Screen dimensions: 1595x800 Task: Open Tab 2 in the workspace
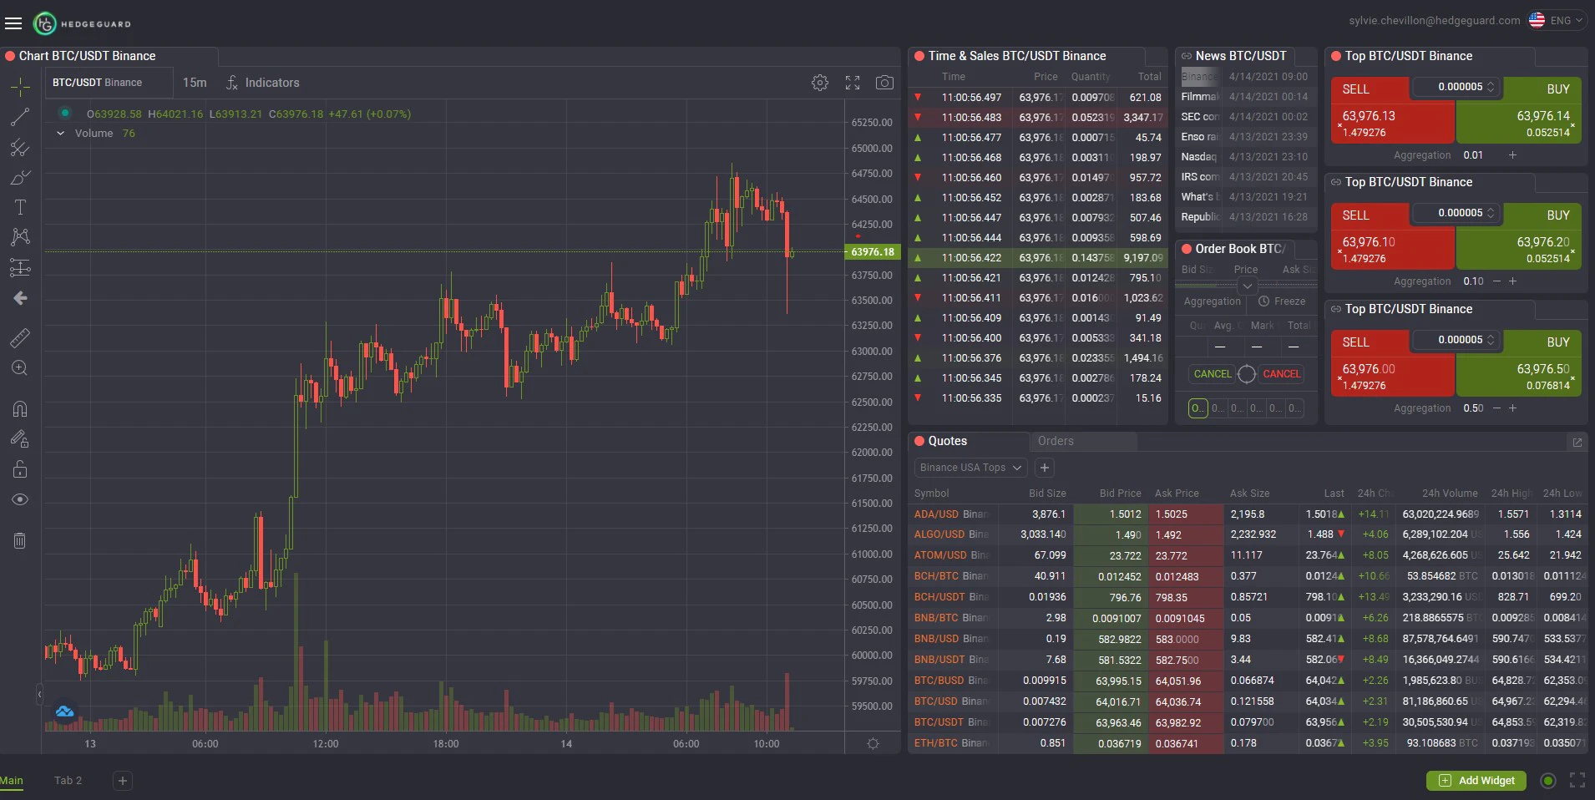click(68, 781)
